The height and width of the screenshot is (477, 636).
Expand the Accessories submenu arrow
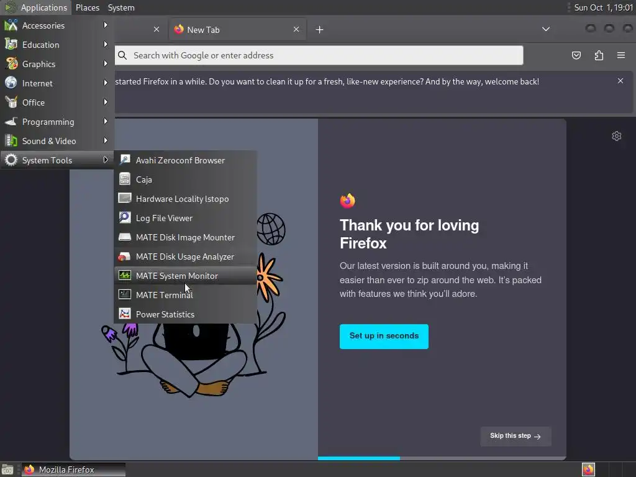[x=106, y=25]
